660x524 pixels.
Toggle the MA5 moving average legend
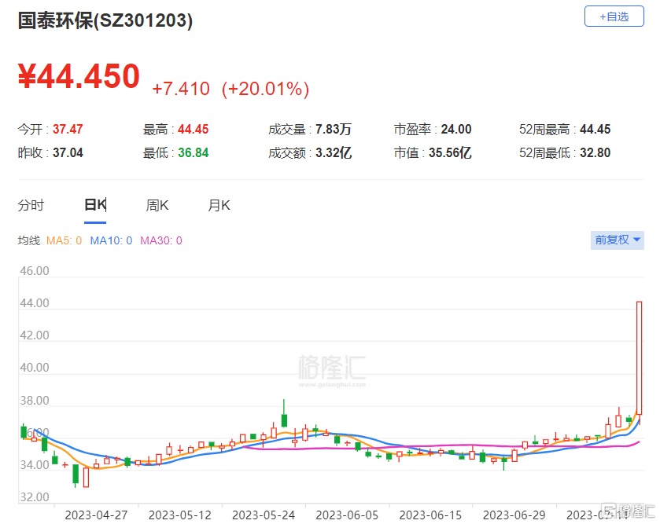65,240
